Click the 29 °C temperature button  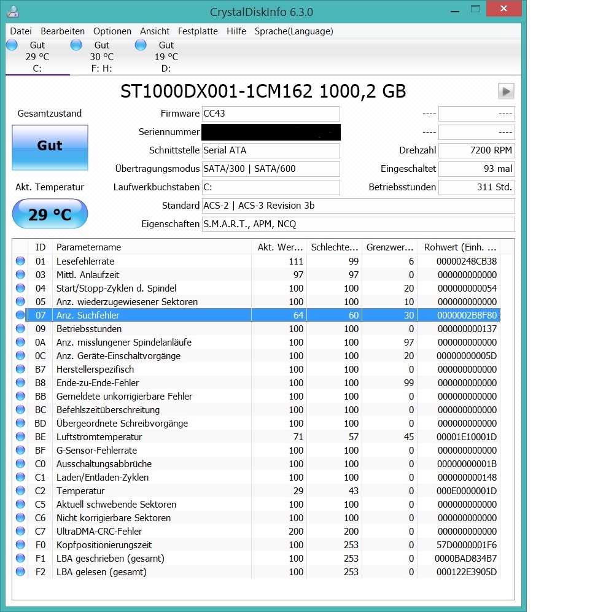pyautogui.click(x=50, y=214)
